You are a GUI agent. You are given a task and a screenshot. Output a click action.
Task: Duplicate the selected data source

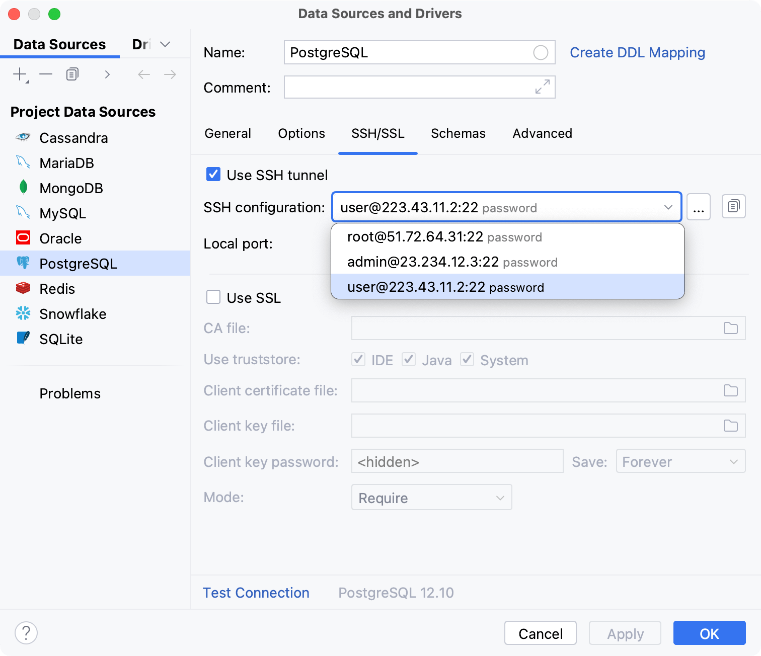71,74
